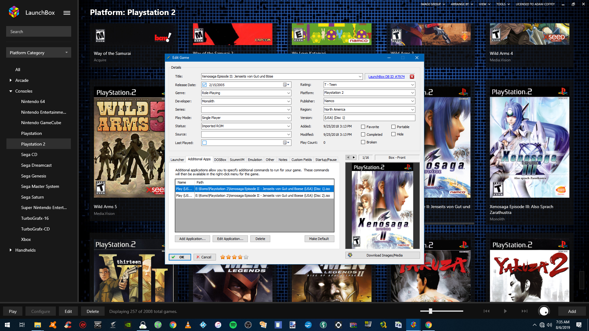Screen dimensions: 589x331
Task: Set rating to five stars
Action: pyautogui.click(x=246, y=257)
